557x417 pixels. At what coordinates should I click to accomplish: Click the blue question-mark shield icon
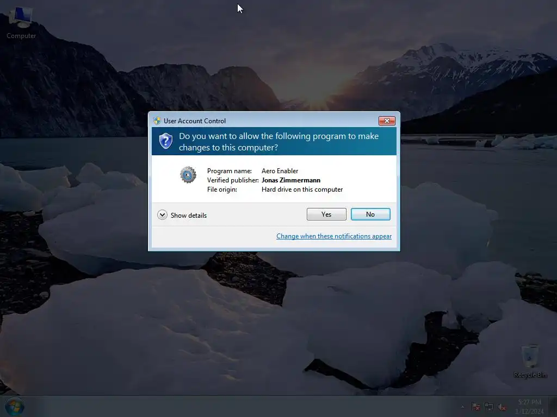(x=165, y=141)
